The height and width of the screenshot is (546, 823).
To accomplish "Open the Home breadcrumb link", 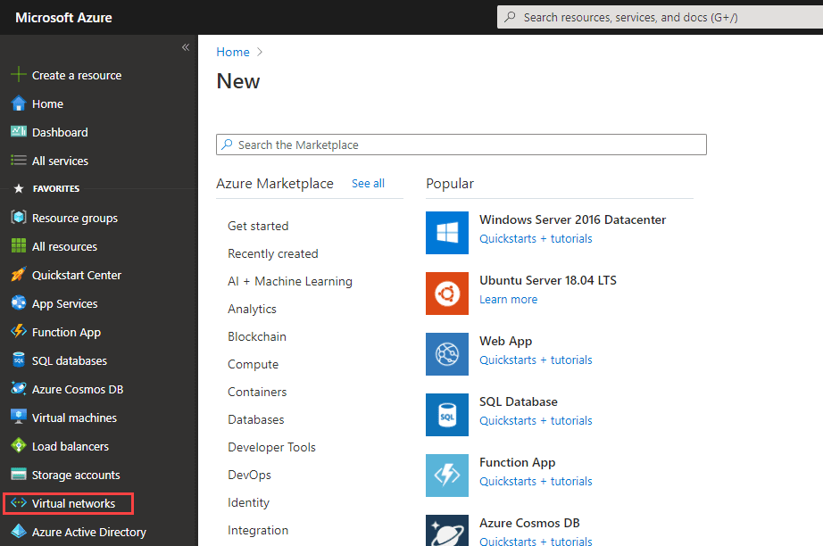I will pos(233,53).
